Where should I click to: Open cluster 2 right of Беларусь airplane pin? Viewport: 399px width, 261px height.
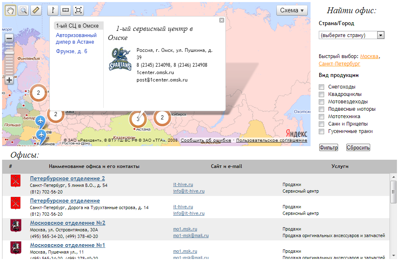point(56,114)
